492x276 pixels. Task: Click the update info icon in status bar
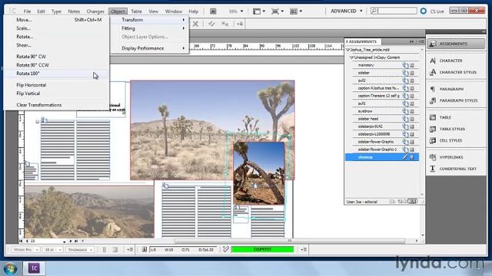tap(145, 249)
